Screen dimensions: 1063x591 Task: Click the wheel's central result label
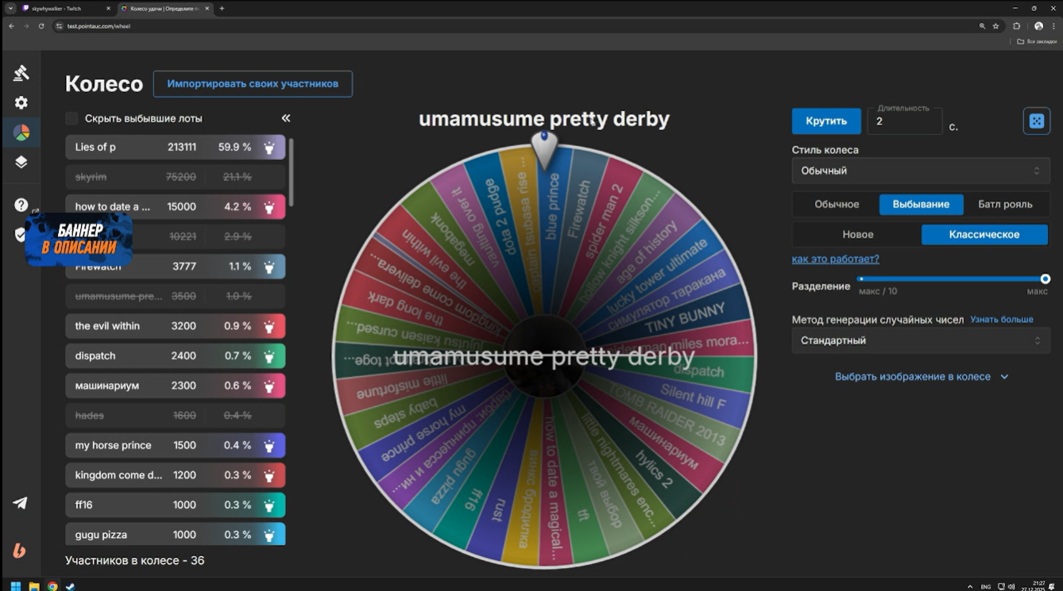[544, 357]
